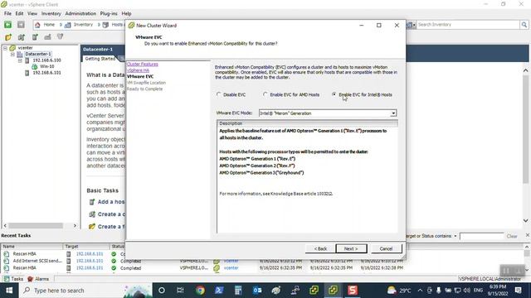
Task: Collapse the vcenter tree node
Action: [6, 48]
